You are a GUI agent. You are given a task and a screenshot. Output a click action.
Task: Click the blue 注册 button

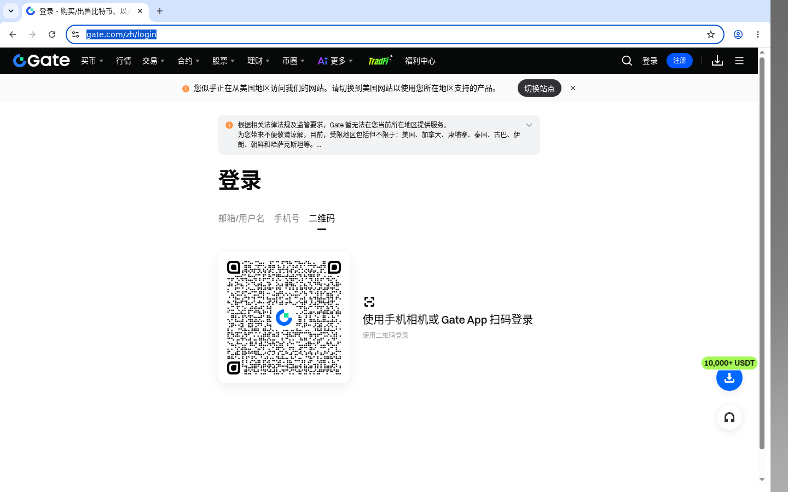680,61
